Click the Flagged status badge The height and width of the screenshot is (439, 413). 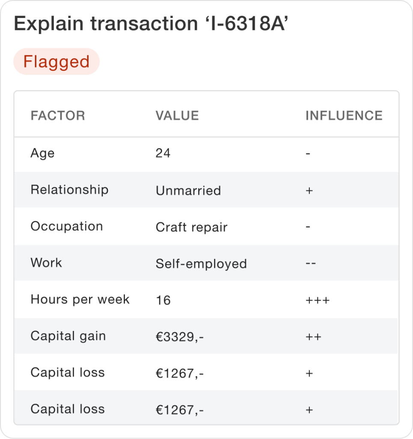pyautogui.click(x=56, y=61)
